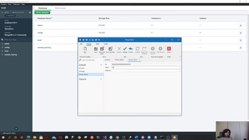This screenshot has height=140, width=249.
Task: Click the Save and New ribbon icon
Action: [110, 49]
